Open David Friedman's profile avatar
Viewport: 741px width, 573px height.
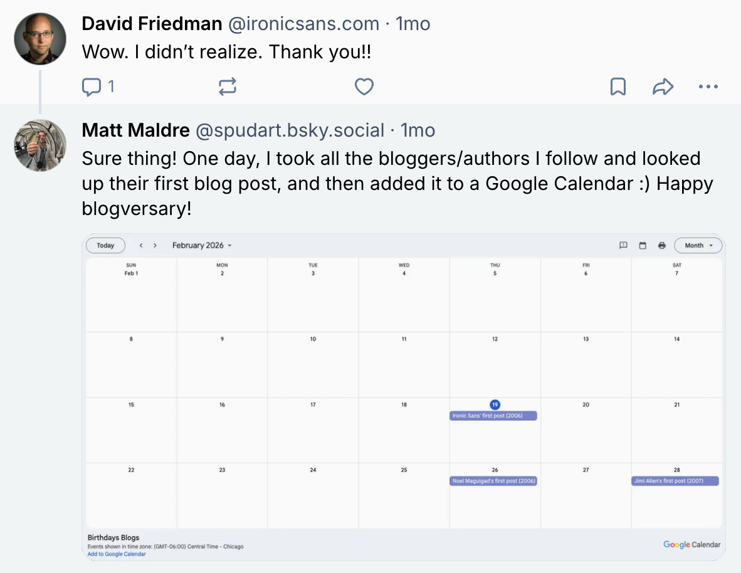(x=40, y=39)
